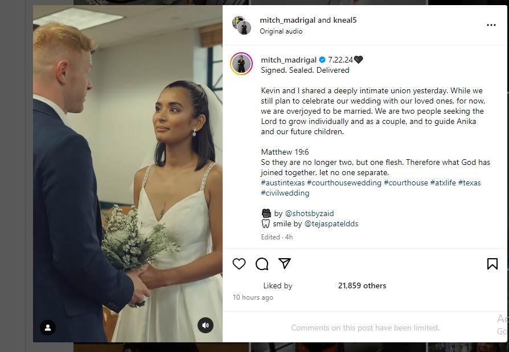This screenshot has height=352, width=509.
Task: Click the wedding video to pause playback
Action: (x=128, y=171)
